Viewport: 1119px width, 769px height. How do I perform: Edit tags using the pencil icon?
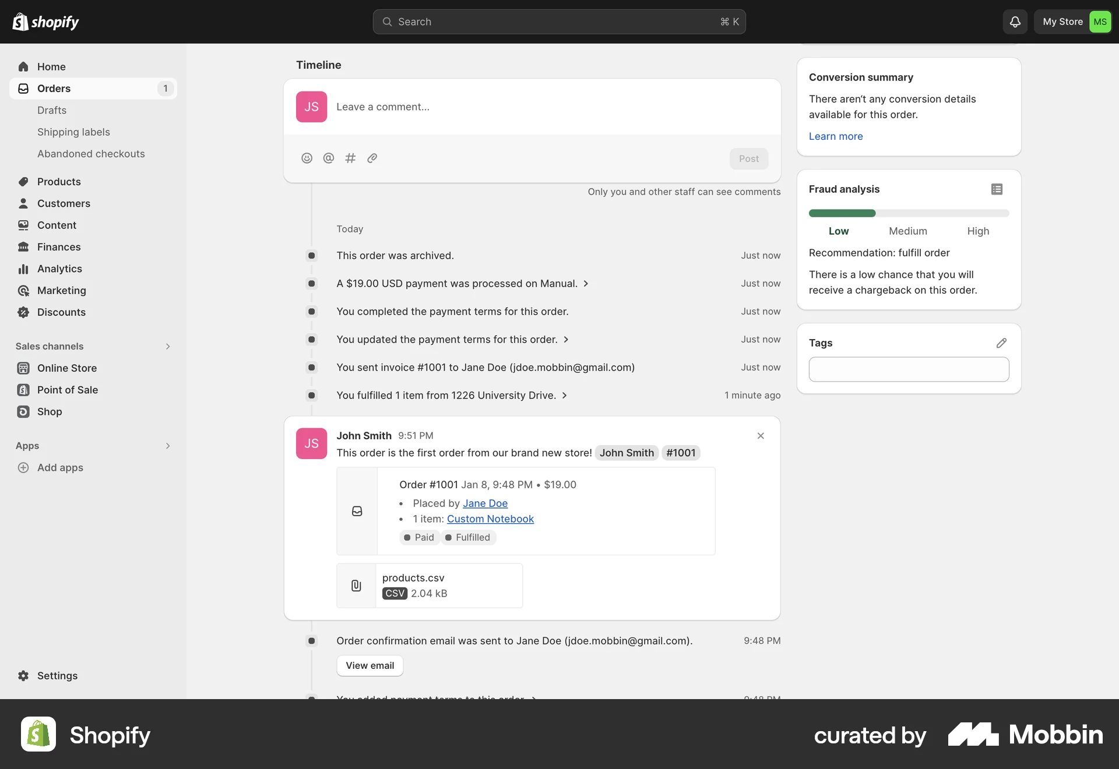[x=1001, y=343]
